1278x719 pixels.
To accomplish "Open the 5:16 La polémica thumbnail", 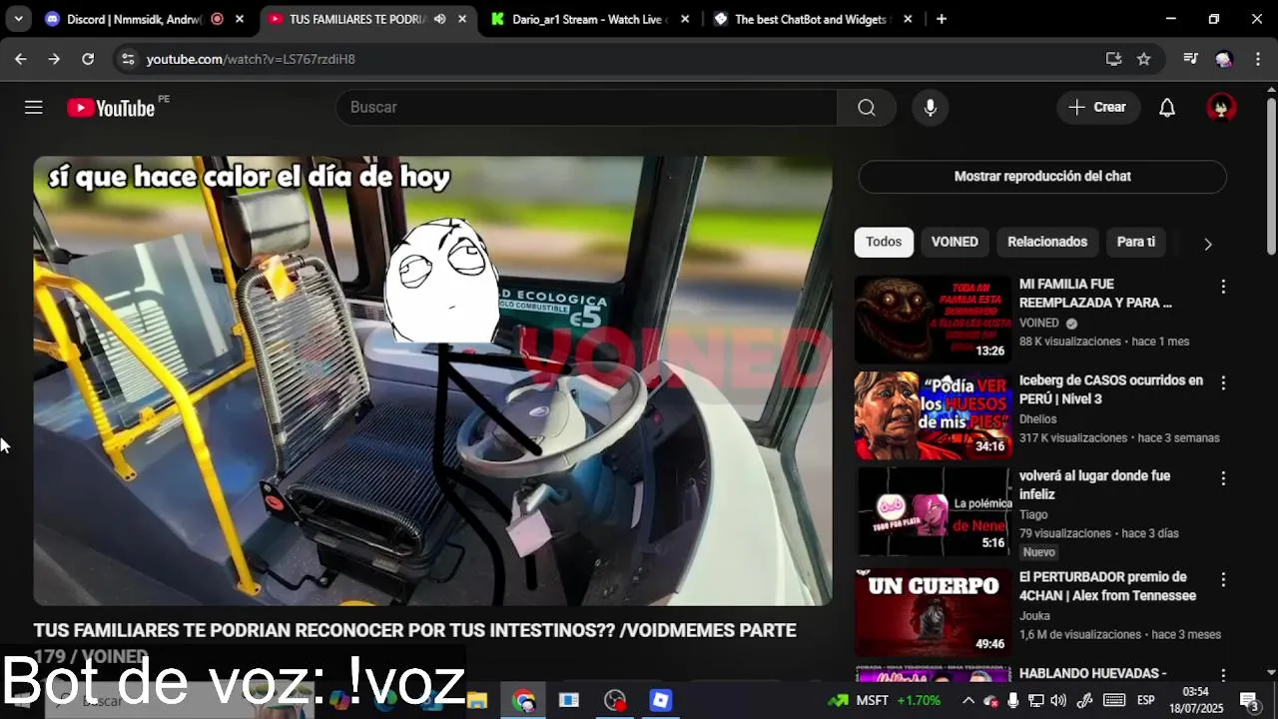I will click(934, 512).
